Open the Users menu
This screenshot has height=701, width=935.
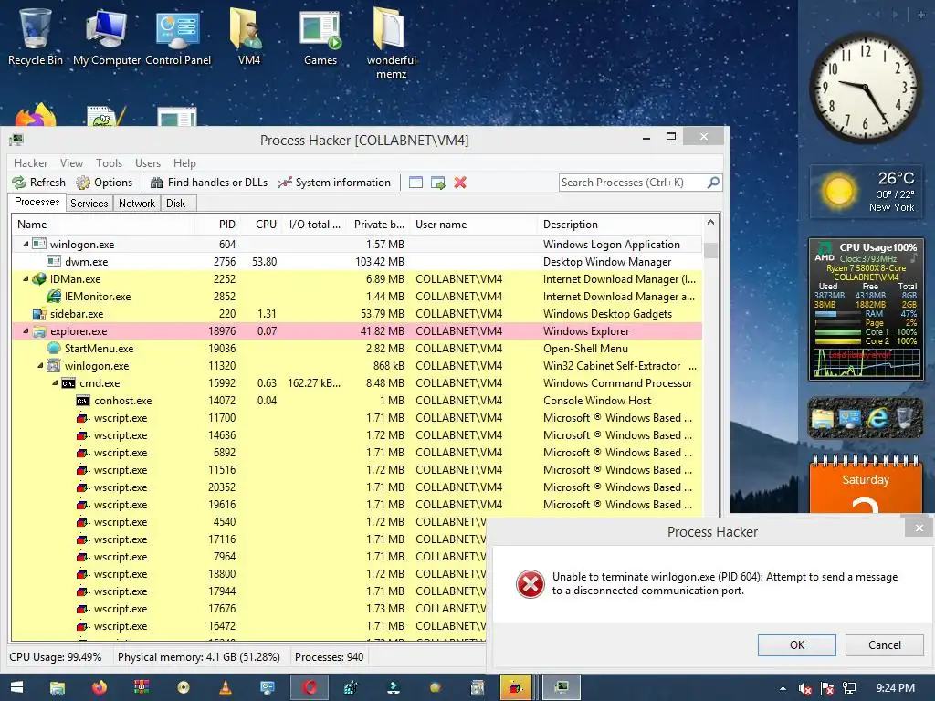pyautogui.click(x=148, y=162)
